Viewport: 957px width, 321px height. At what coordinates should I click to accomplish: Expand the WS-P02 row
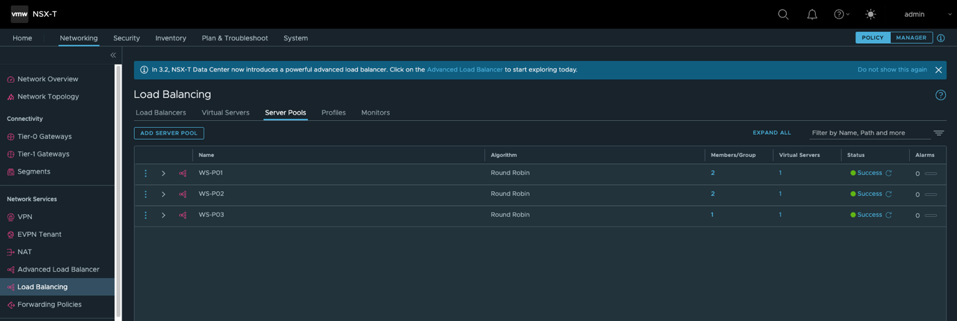coord(163,194)
